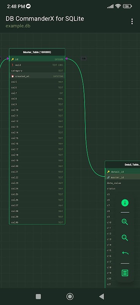This screenshot has width=140, height=305.
Task: Zoom out of the diagram
Action: point(125,238)
